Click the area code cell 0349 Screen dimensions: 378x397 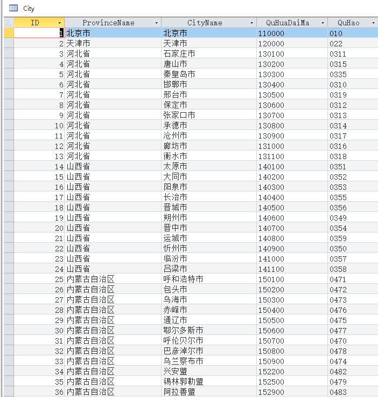point(353,217)
